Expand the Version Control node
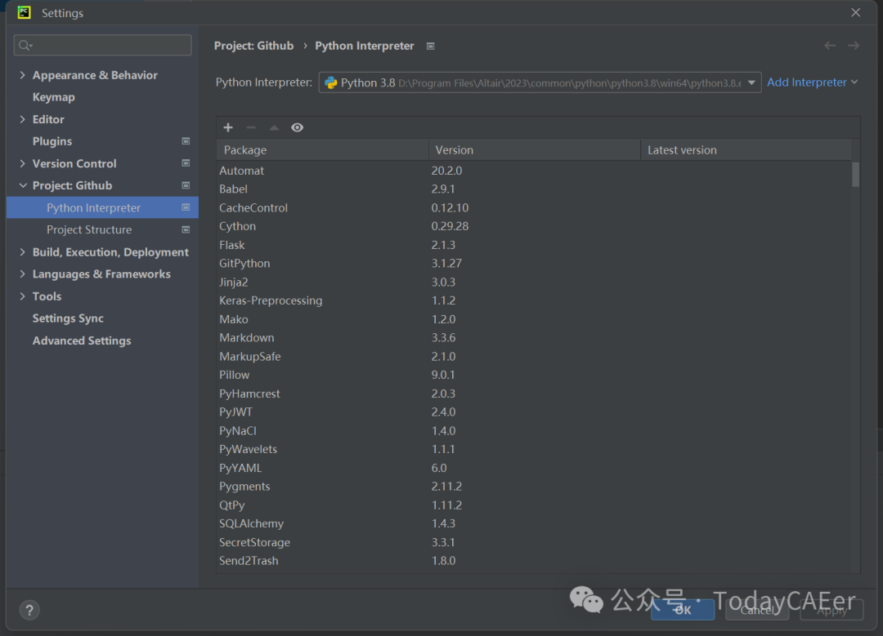 pyautogui.click(x=23, y=163)
